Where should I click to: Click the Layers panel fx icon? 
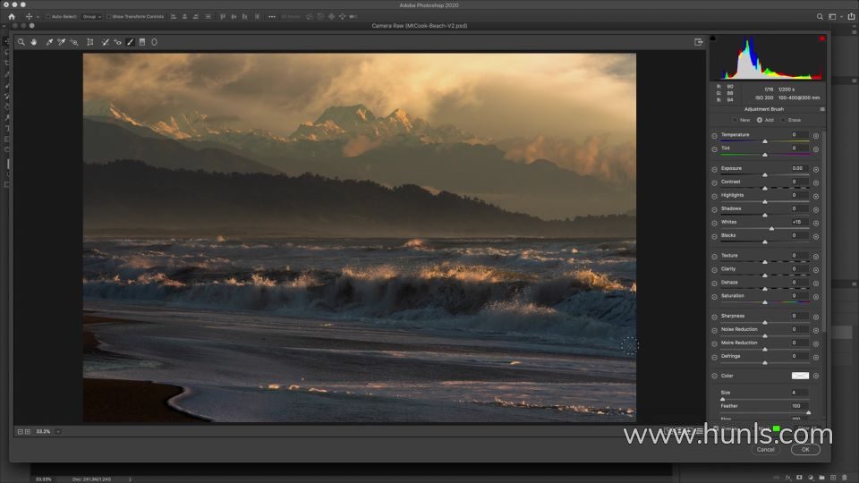[x=787, y=478]
